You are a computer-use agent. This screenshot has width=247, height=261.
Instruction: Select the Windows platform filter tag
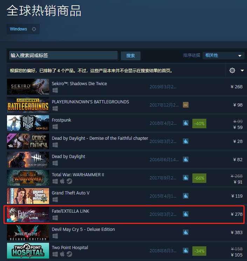tap(19, 29)
